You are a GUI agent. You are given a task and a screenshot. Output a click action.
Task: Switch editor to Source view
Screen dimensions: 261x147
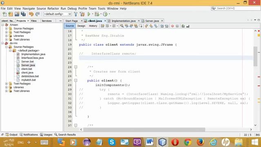pyautogui.click(x=70, y=26)
